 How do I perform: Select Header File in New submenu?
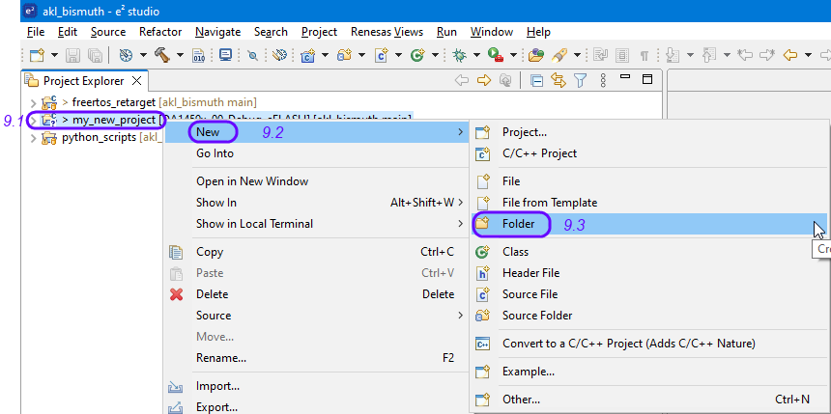coord(648,273)
